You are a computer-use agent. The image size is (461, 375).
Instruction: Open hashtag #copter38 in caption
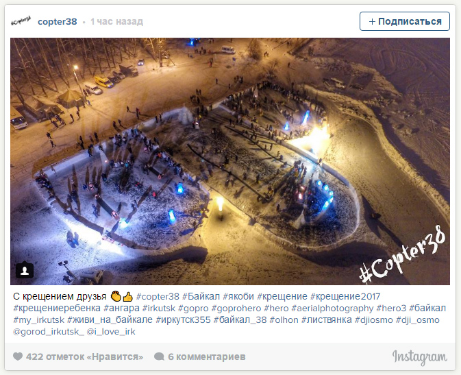(x=158, y=296)
